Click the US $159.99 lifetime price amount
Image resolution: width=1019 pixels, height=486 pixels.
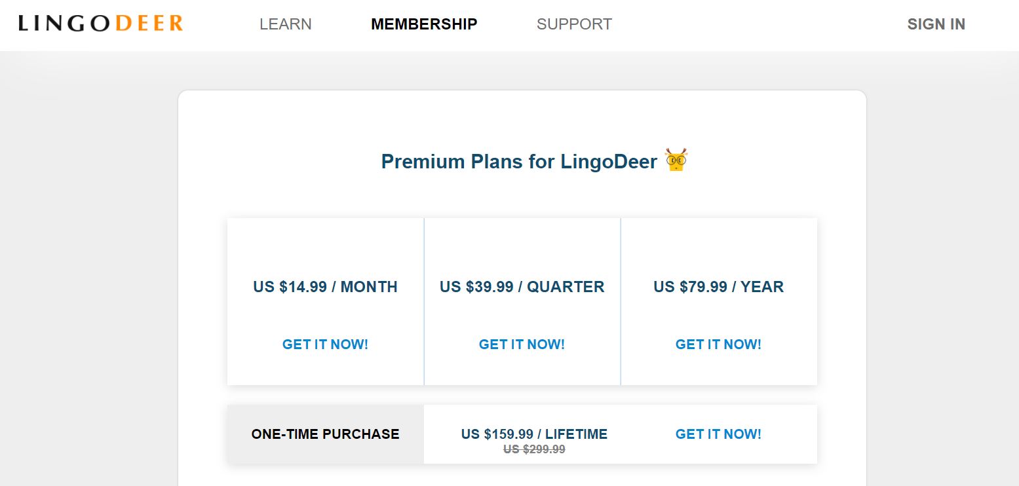tap(497, 434)
